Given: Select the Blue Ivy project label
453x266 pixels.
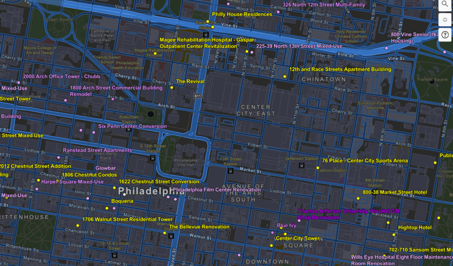Looking at the screenshot, I should pyautogui.click(x=287, y=225).
